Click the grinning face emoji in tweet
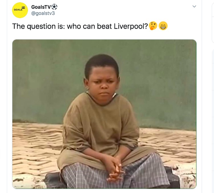214x193 pixels. click(163, 26)
